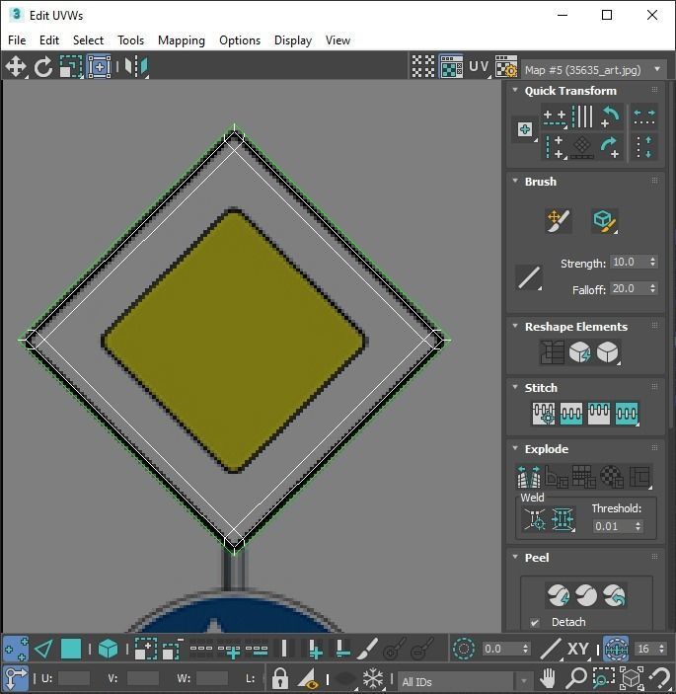The width and height of the screenshot is (676, 694).
Task: Toggle the checker pattern multi-tile view
Action: click(423, 67)
